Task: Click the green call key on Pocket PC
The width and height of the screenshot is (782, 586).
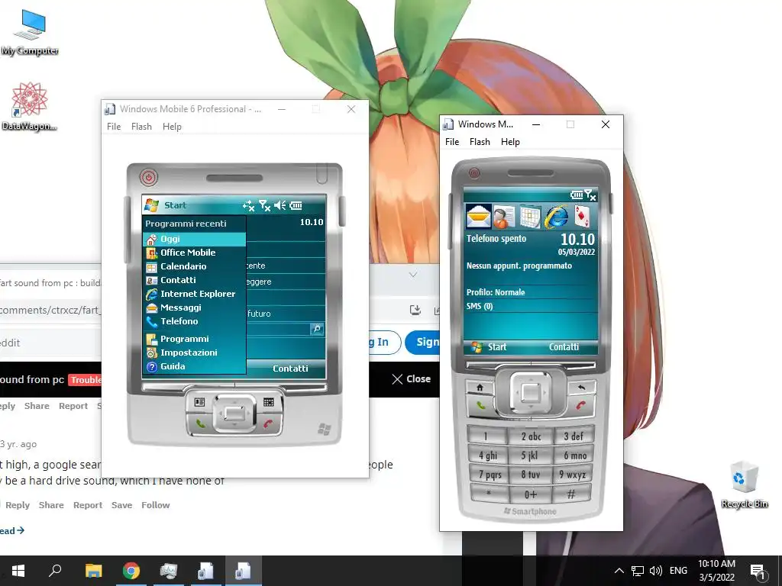Action: (x=200, y=424)
